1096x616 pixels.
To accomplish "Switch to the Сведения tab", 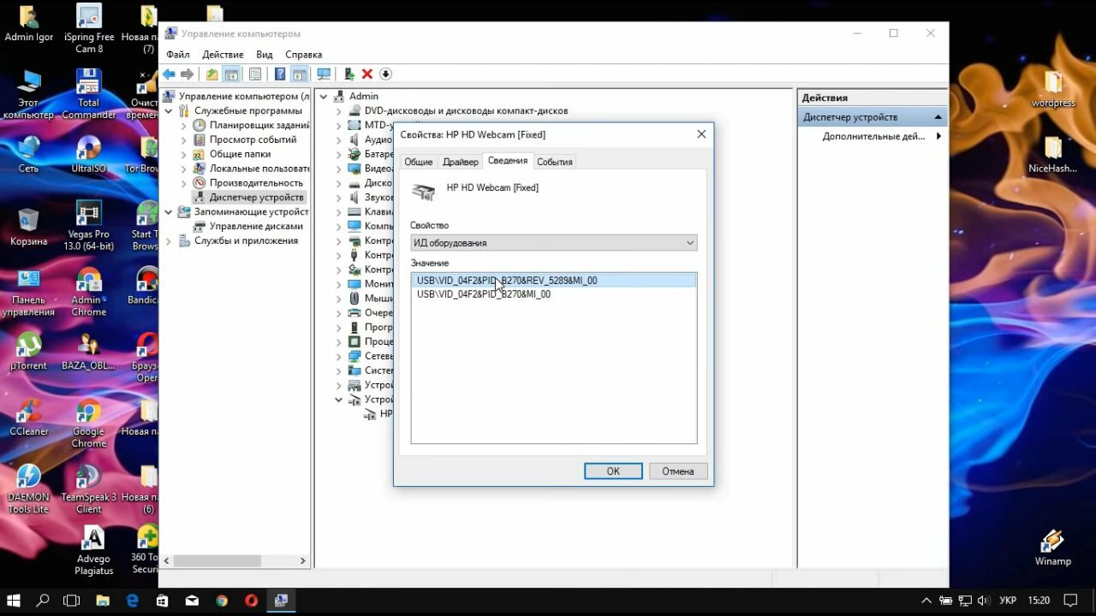I will point(508,161).
